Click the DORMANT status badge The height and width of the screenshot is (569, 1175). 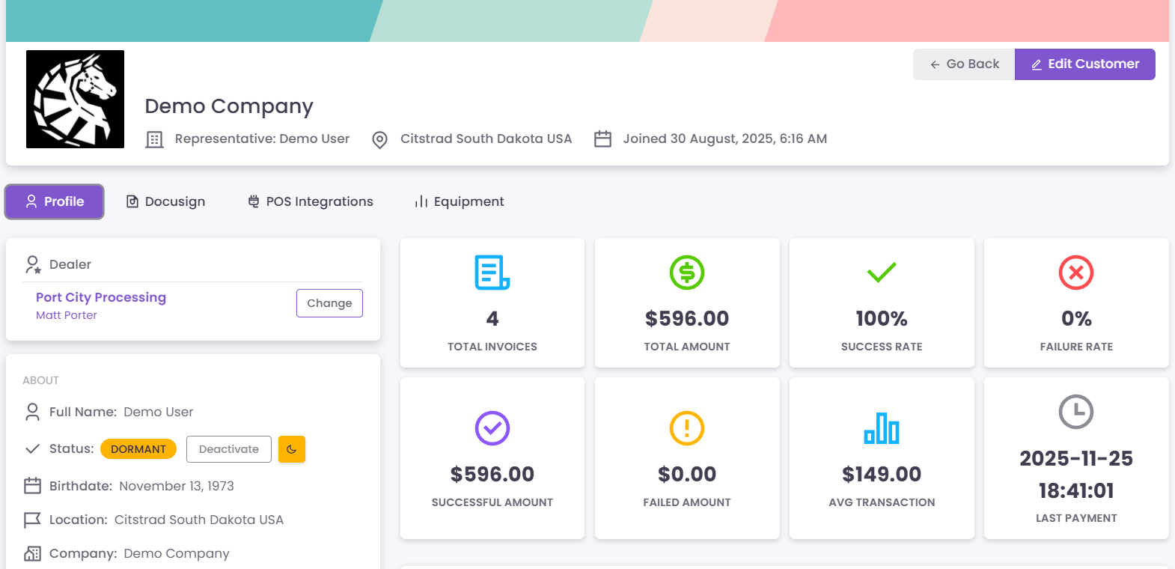[138, 449]
